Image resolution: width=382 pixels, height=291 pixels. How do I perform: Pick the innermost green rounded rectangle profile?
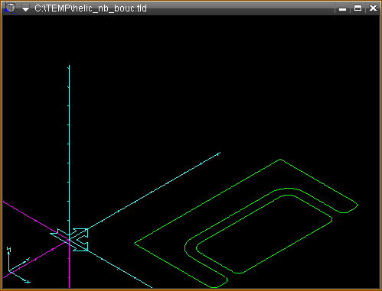tap(264, 234)
